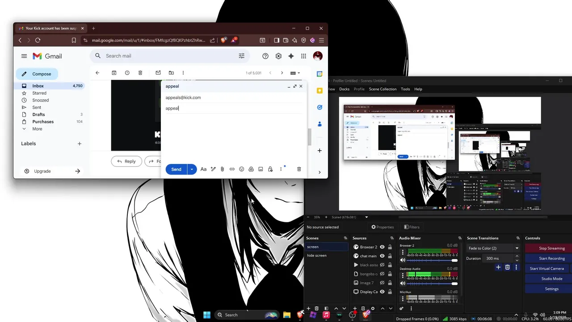Click the Help me write pen icon
Image resolution: width=572 pixels, height=322 pixels.
click(x=213, y=169)
